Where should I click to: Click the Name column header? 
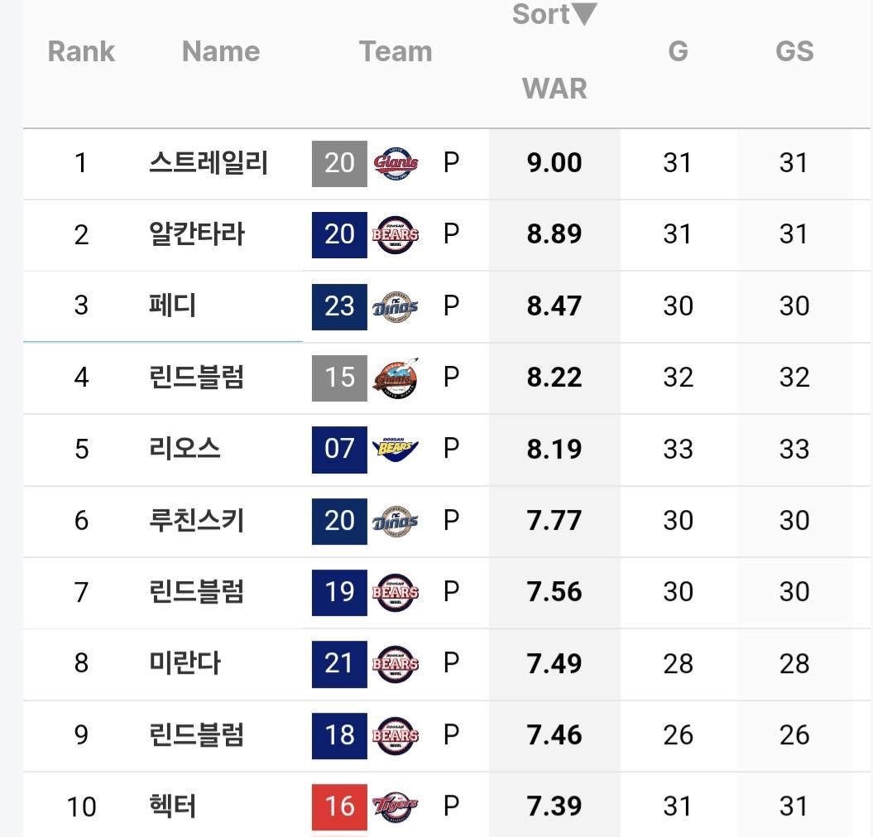(x=220, y=51)
